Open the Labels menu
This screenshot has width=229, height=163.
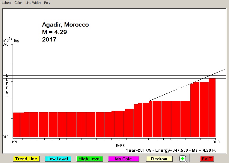pos(6,3)
